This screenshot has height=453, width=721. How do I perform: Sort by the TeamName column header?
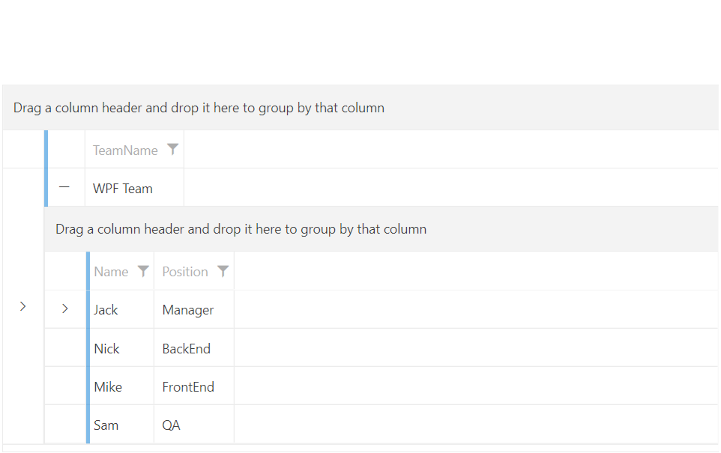125,151
